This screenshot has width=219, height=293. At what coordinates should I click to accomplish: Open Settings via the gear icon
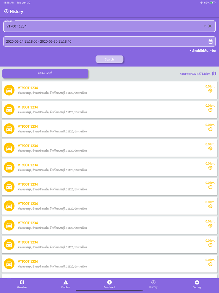(197, 282)
